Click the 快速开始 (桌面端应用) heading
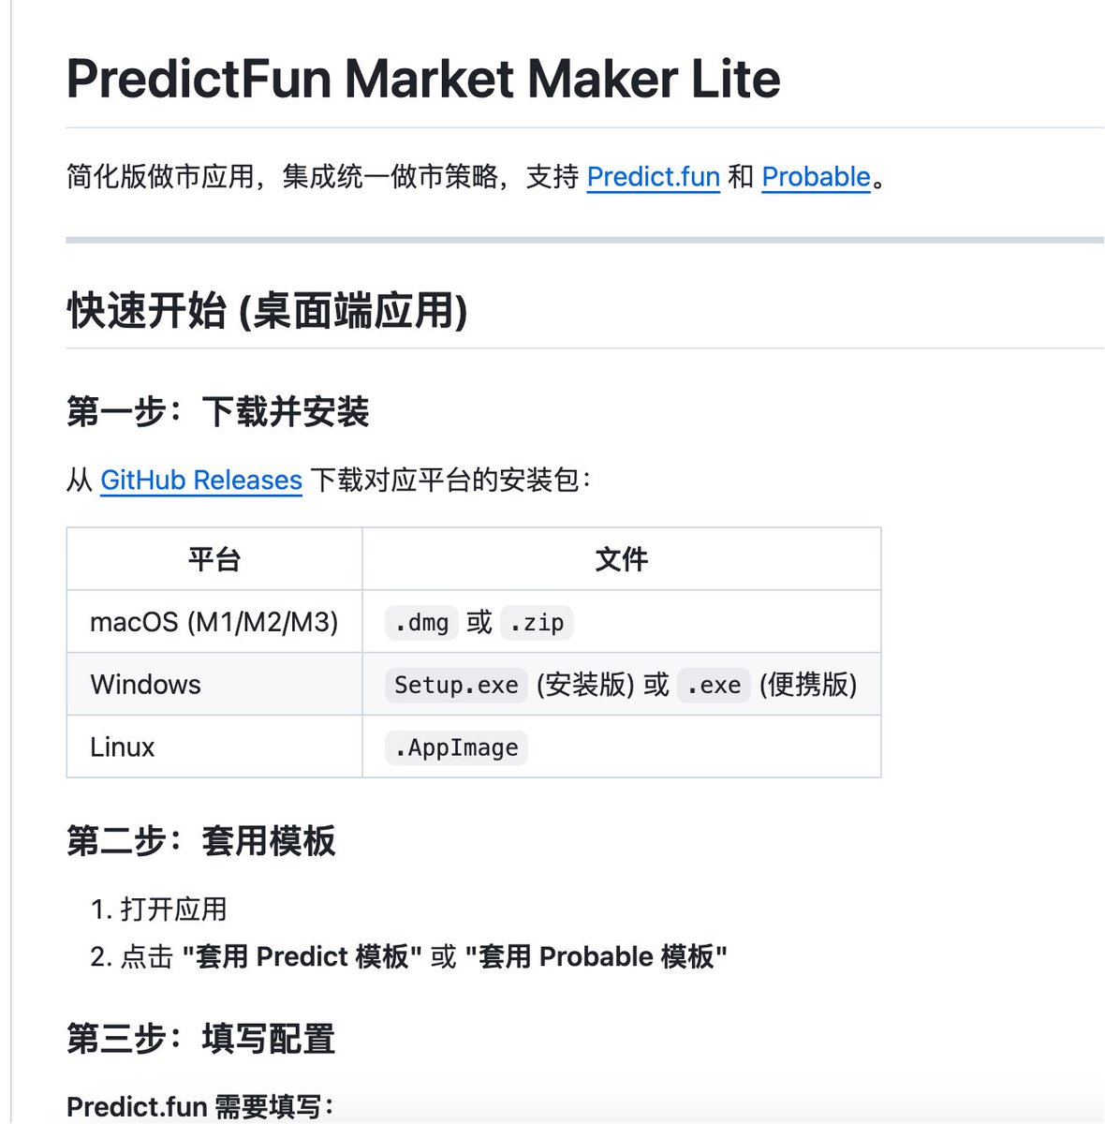Viewport: 1105px width, 1124px height. (267, 311)
